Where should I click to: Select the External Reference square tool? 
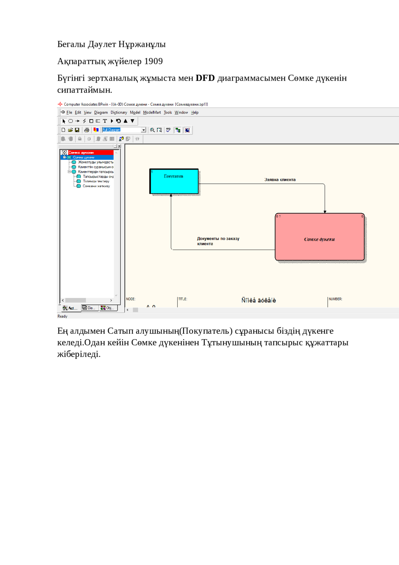91,121
